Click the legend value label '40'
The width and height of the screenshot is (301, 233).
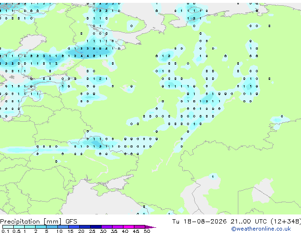[x=125, y=231]
